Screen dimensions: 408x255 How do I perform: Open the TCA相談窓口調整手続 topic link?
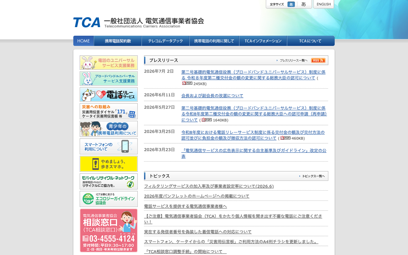tap(185, 251)
